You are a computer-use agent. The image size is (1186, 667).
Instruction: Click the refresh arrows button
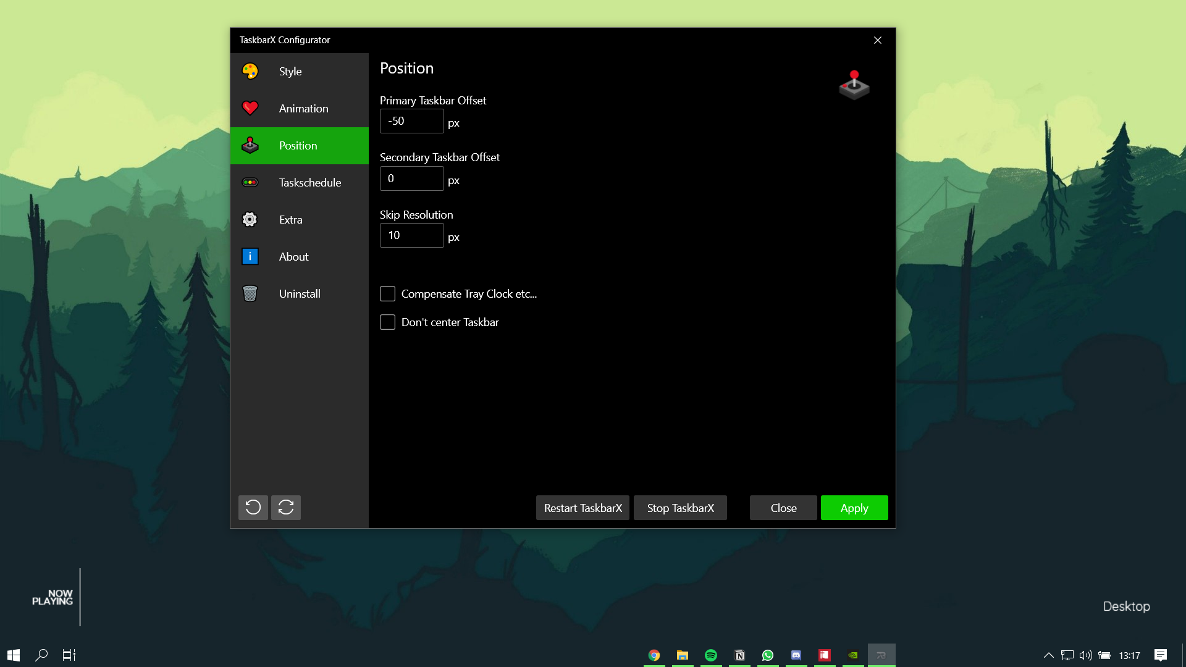pos(286,508)
